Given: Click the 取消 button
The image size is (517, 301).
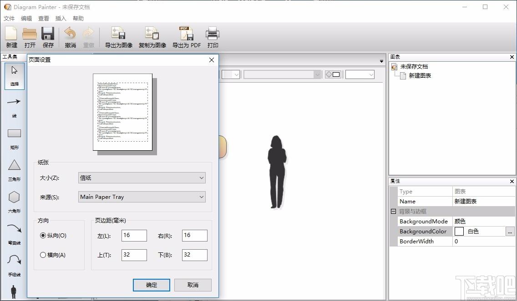Looking at the screenshot, I should click(193, 285).
